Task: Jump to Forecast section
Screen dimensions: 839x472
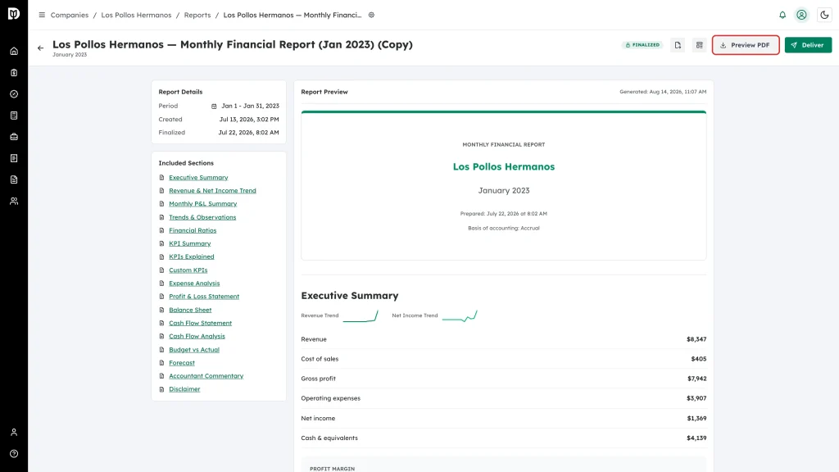Action: point(182,363)
